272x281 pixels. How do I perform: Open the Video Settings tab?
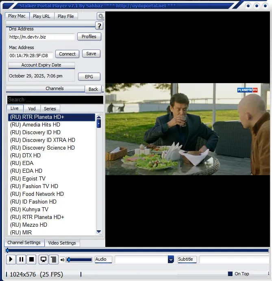coord(62,243)
